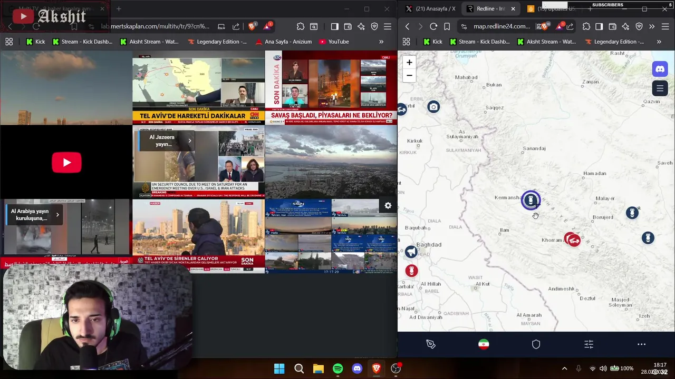Show hidden system tray icons
Viewport: 675px width, 379px height.
point(564,368)
